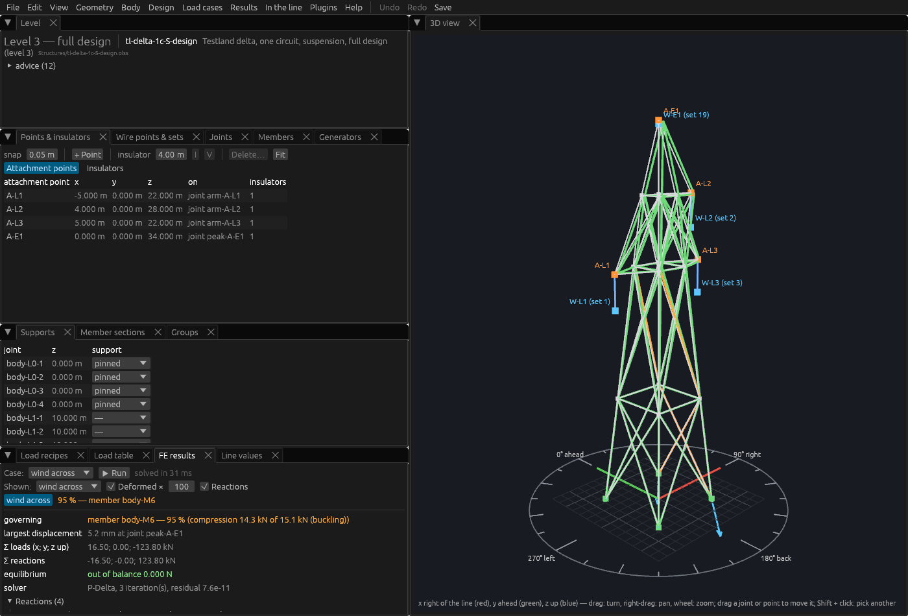Viewport: 908px width, 616px height.
Task: Close the Joints tab
Action: coord(245,137)
